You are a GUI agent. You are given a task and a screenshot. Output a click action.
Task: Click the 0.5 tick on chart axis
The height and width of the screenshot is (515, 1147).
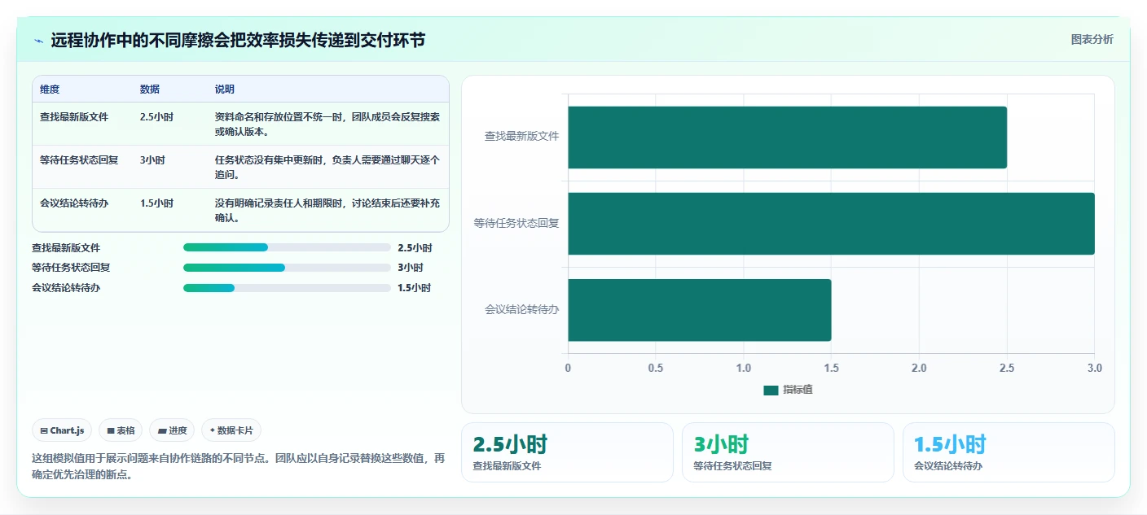656,368
